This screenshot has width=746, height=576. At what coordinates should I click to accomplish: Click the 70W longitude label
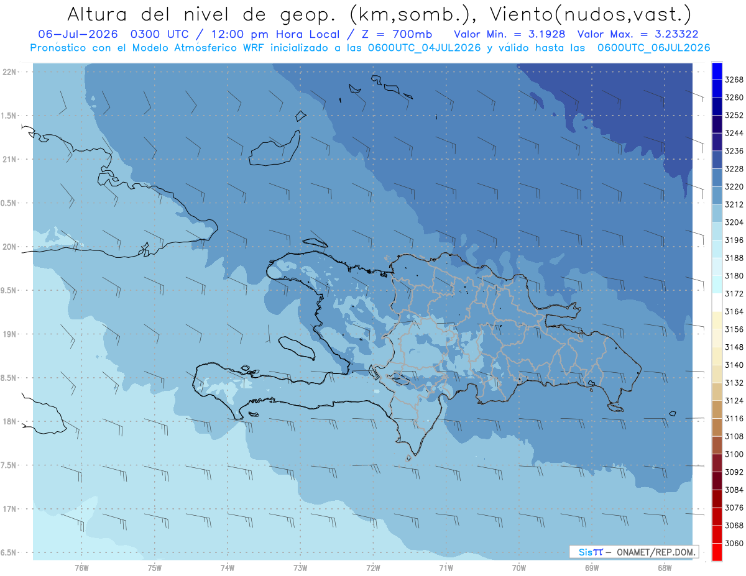tap(519, 567)
